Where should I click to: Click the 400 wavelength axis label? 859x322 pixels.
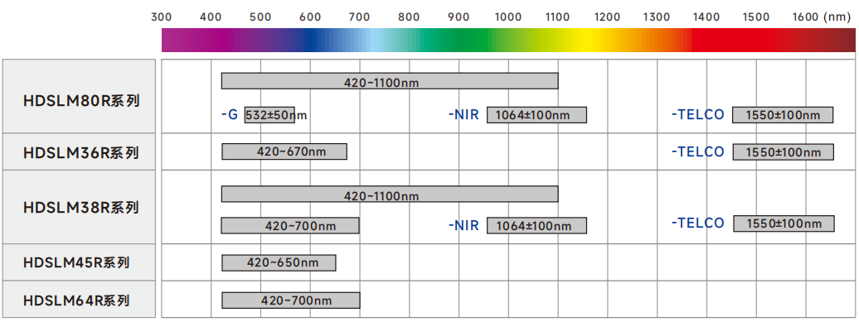click(211, 17)
